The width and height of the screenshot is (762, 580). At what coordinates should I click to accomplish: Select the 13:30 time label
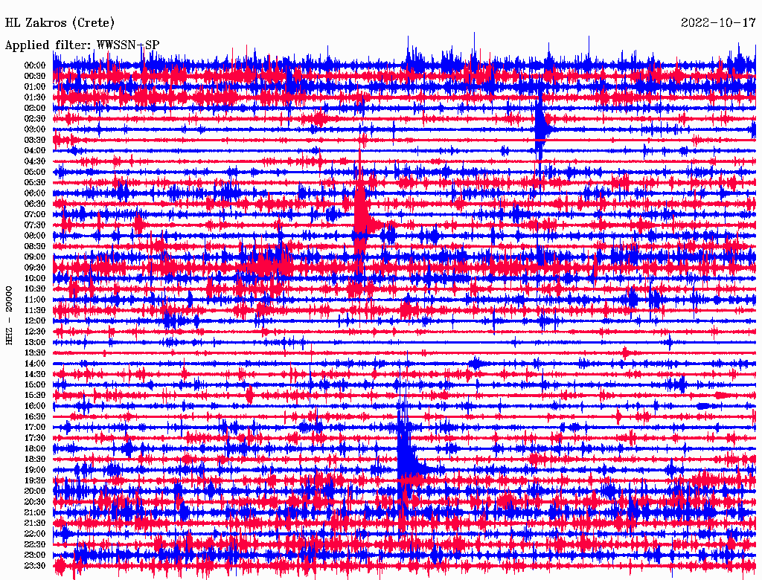(x=35, y=353)
